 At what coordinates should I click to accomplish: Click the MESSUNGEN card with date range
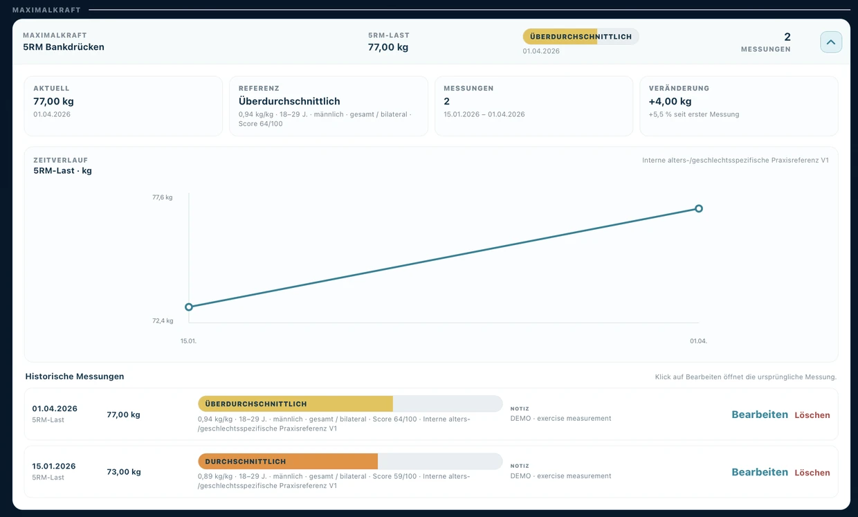click(x=533, y=106)
